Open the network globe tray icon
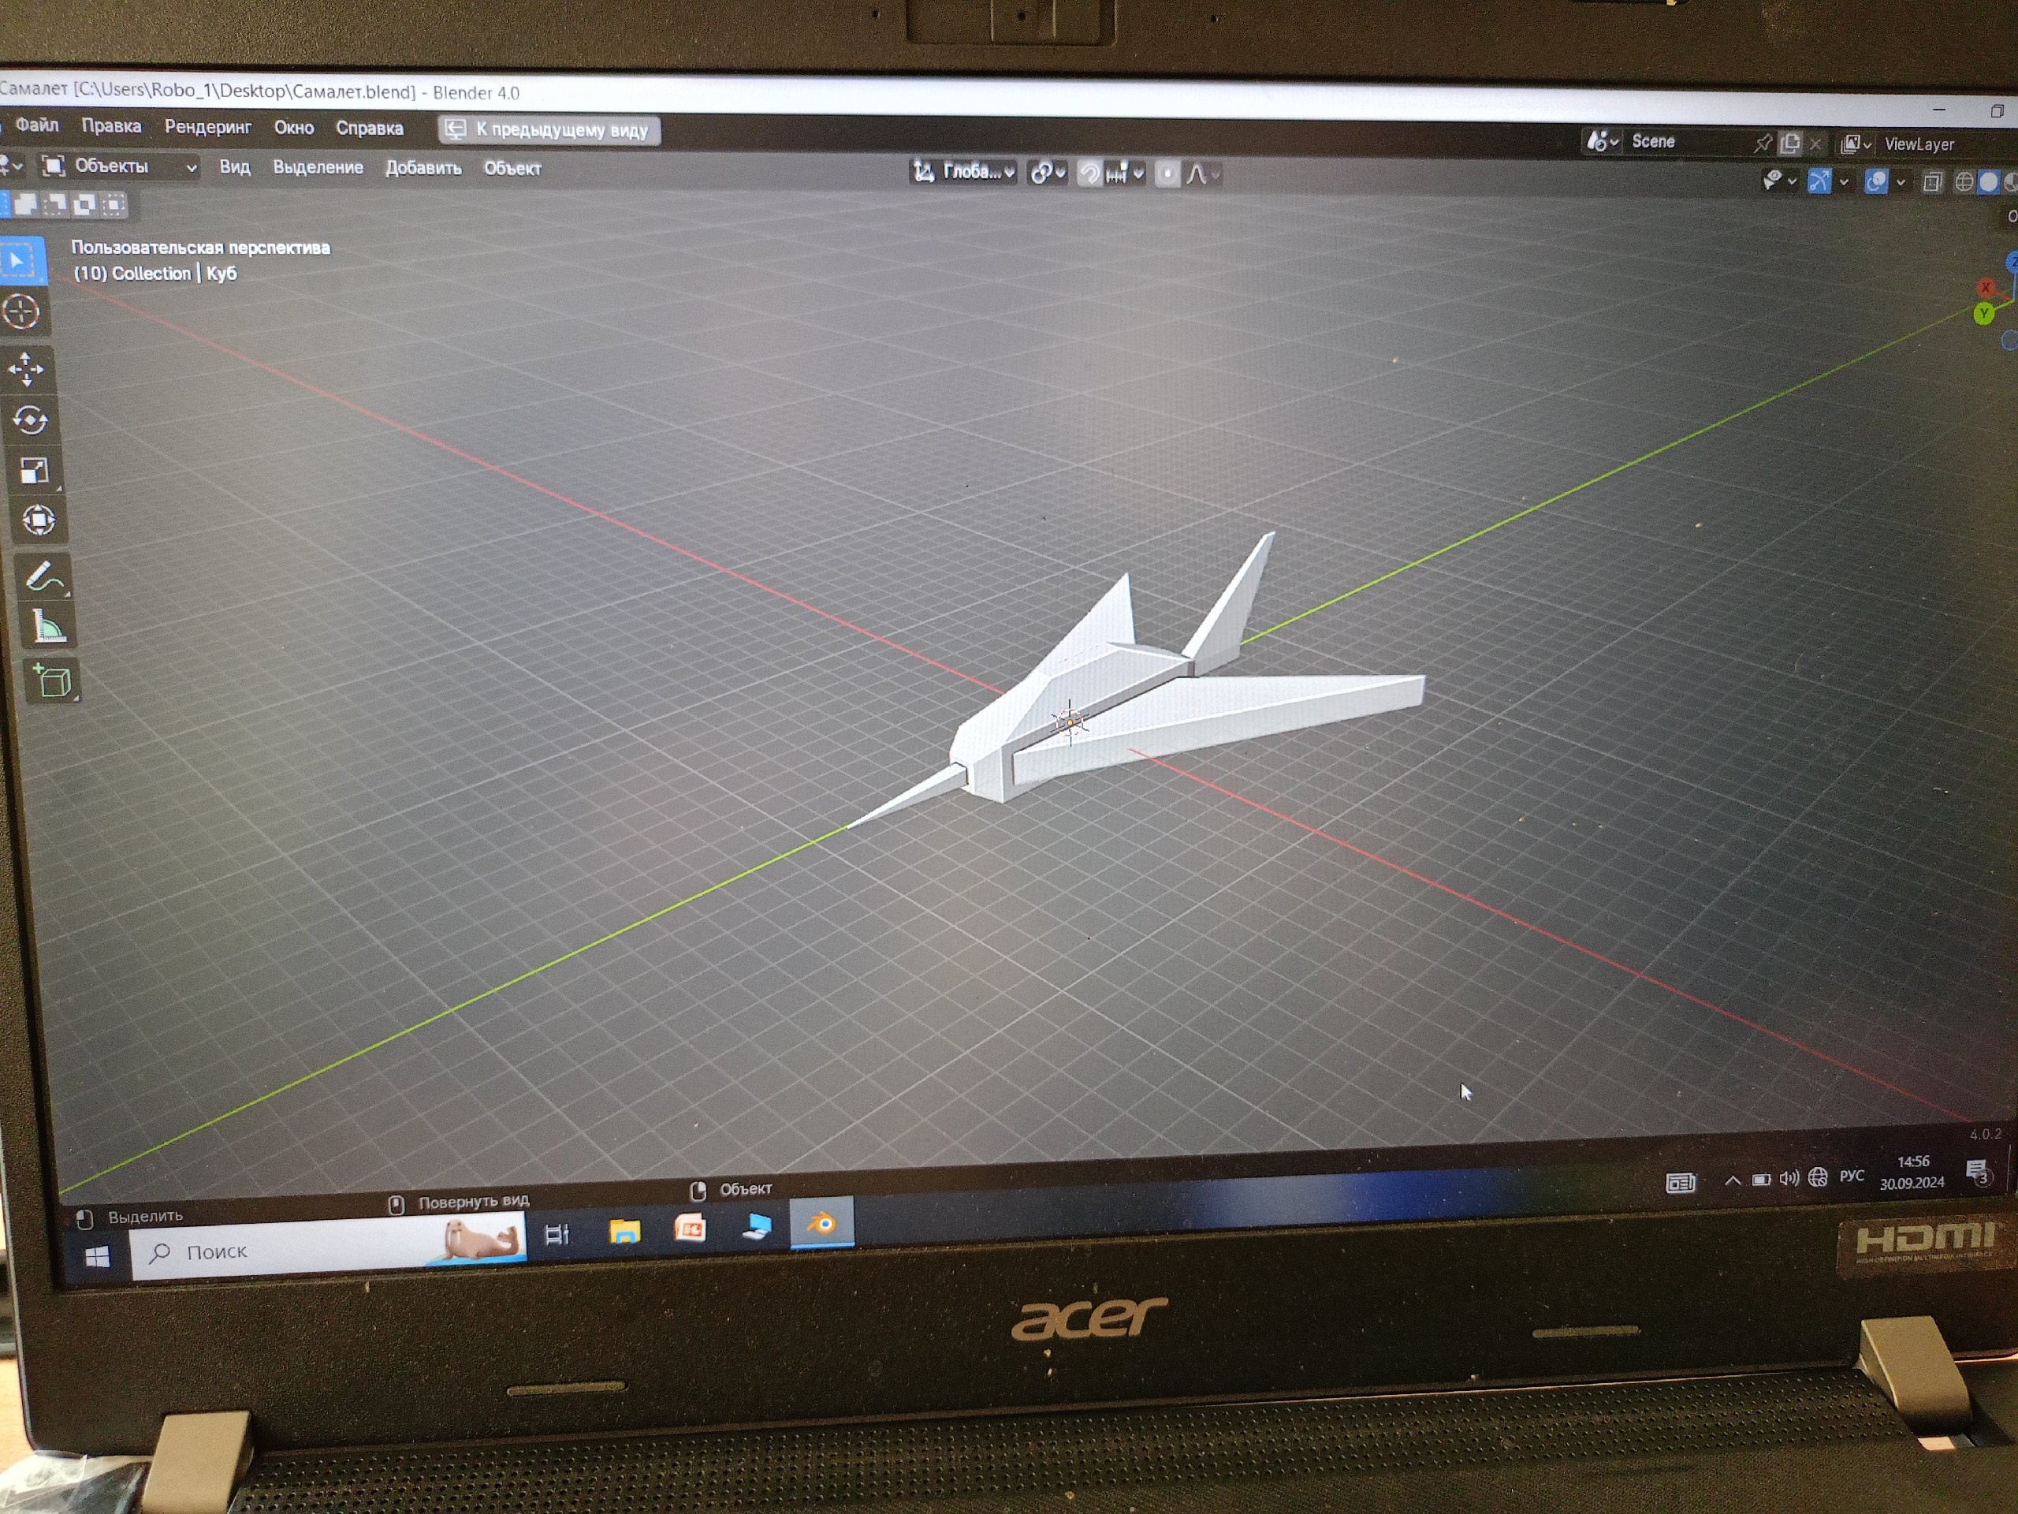 tap(1817, 1177)
